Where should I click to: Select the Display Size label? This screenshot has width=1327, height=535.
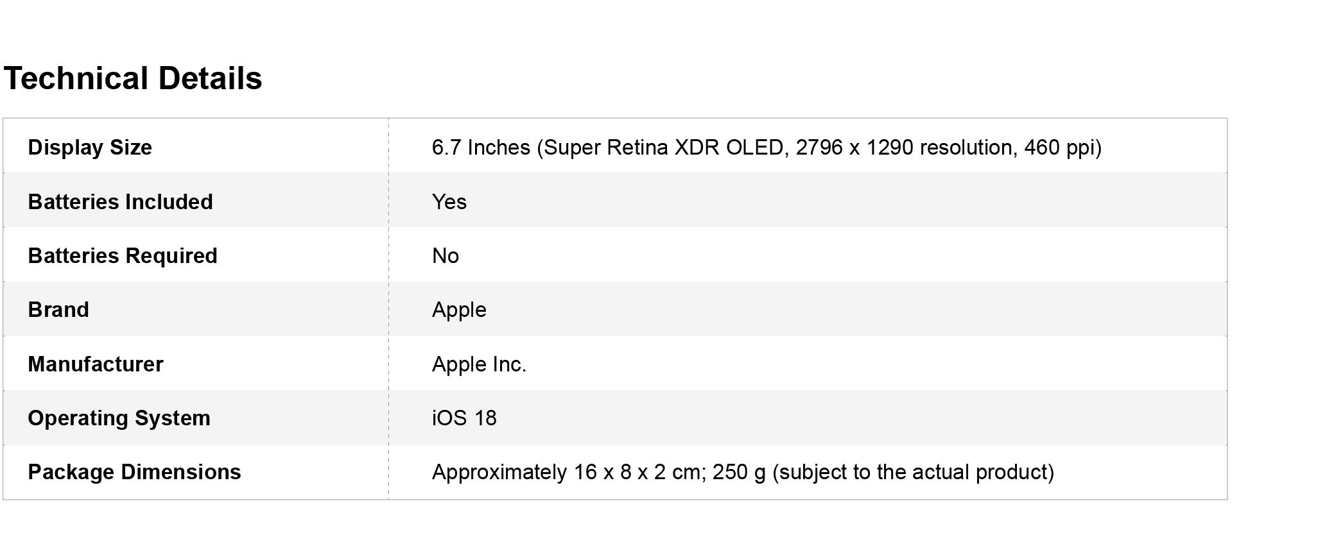click(90, 148)
